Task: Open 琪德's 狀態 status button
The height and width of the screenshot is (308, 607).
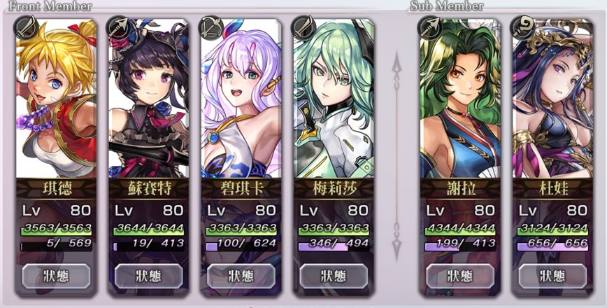Action: pos(56,276)
